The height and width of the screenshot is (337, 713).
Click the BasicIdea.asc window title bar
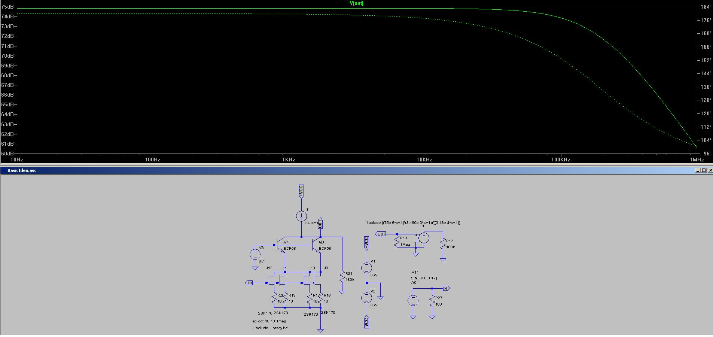(x=356, y=170)
